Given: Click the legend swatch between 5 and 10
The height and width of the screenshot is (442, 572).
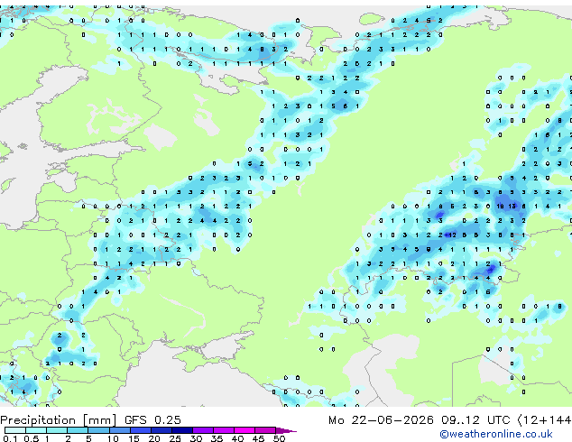Looking at the screenshot, I should pyautogui.click(x=99, y=430).
